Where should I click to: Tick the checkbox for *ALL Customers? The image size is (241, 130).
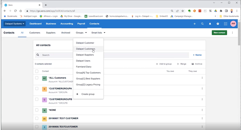(x=37, y=78)
